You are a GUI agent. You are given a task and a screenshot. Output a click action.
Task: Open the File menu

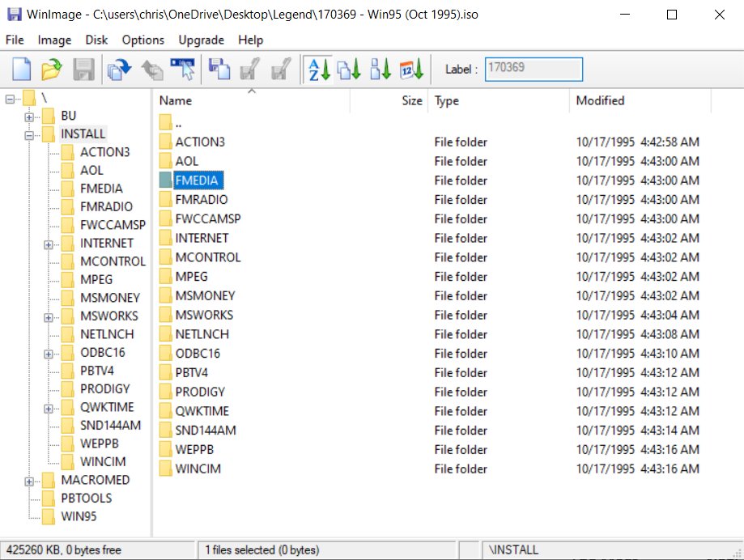click(15, 40)
